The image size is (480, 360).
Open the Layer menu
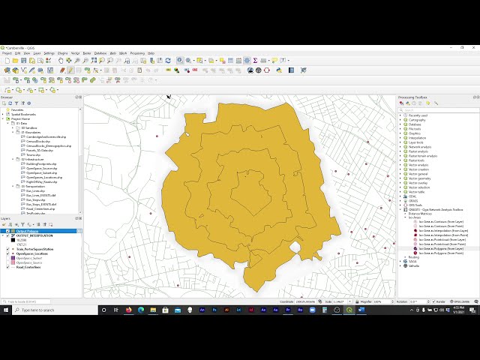[37, 53]
